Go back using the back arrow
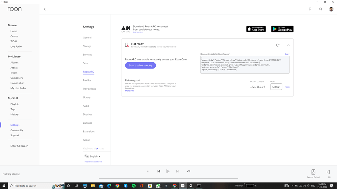Viewport: 337px width, 189px height. pos(45,9)
